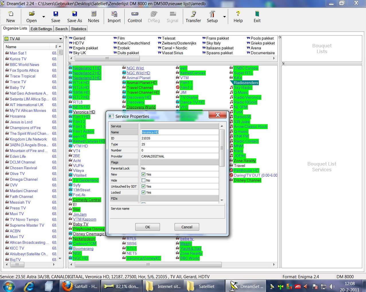Collapse the PIDs property group header

pos(124,198)
